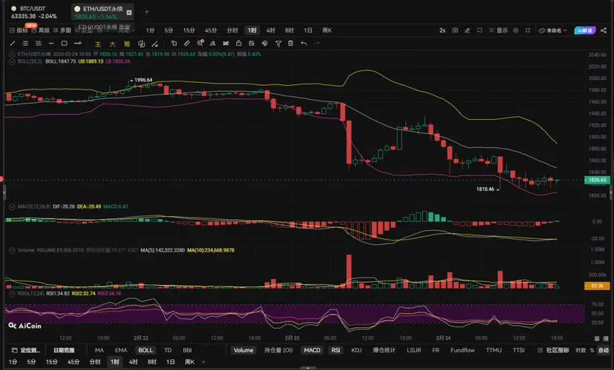Click the more drawing tools dots icon
Viewport: 614px width, 370px height.
(x=78, y=44)
